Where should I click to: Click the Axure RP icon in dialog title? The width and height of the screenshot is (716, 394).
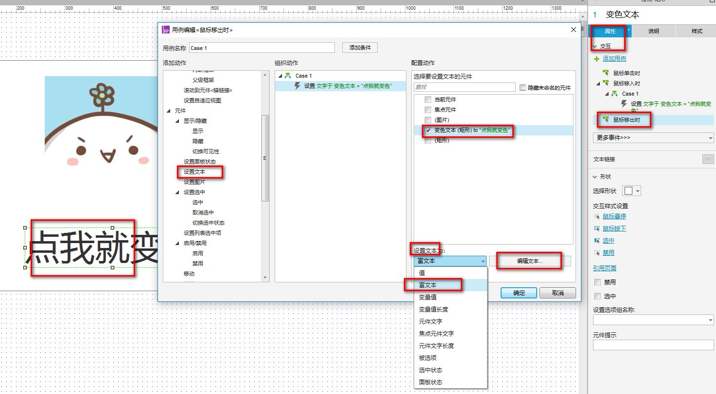[x=166, y=30]
